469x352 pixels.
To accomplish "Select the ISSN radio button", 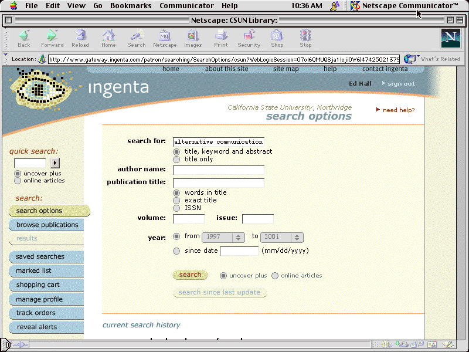I will [176, 208].
